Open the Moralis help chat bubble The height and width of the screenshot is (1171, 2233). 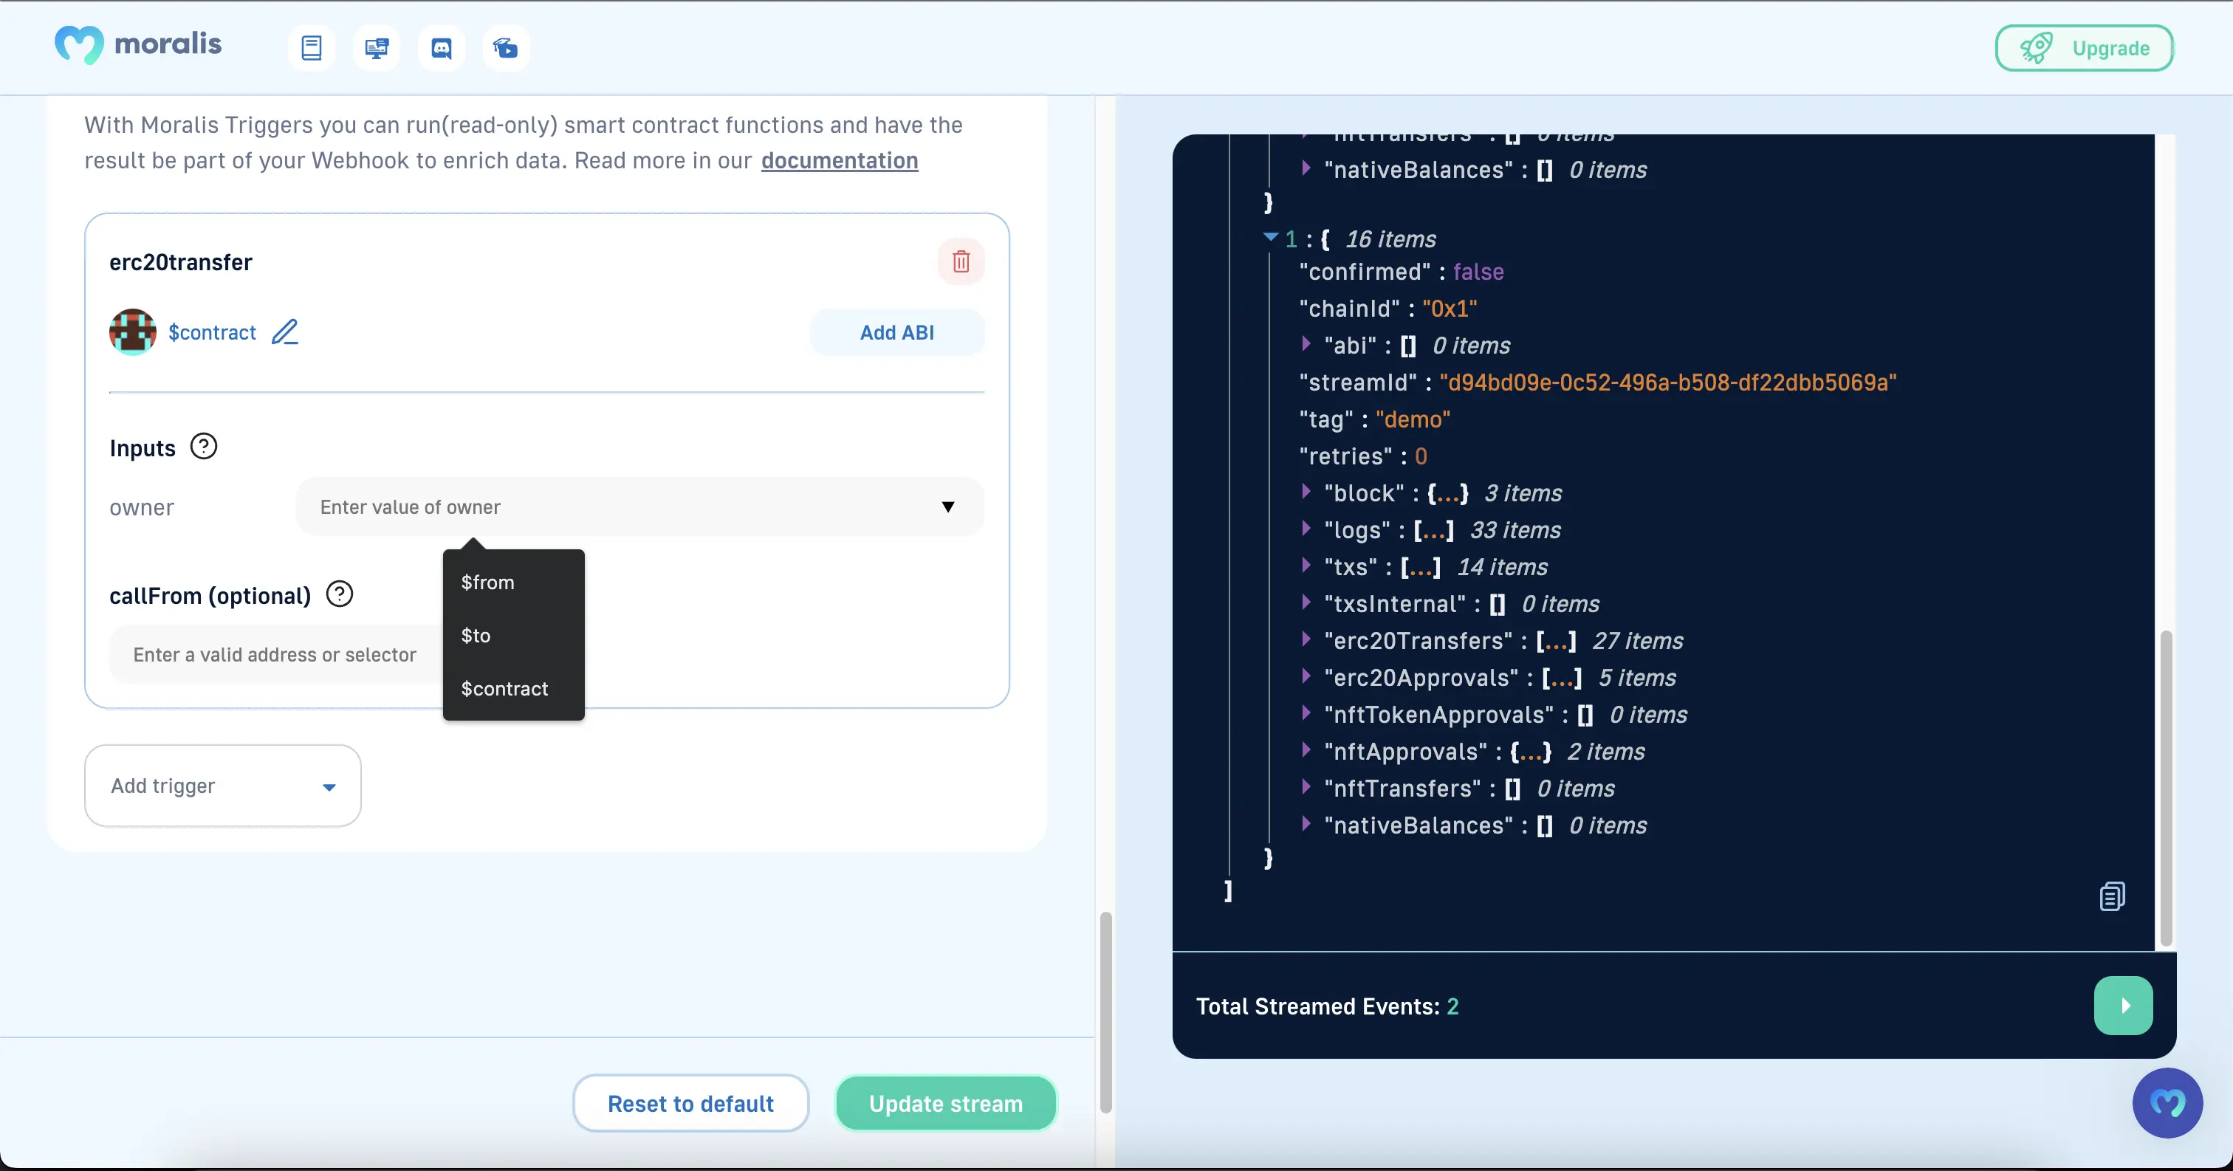coord(2167,1102)
